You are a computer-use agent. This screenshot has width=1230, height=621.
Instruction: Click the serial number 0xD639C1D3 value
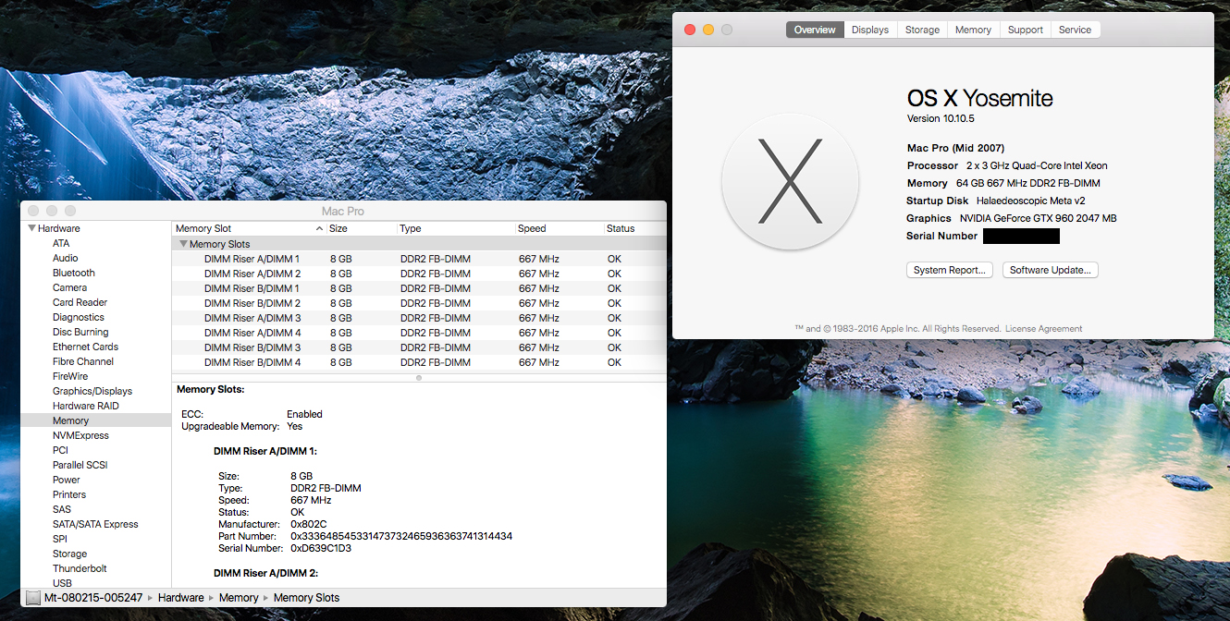321,548
